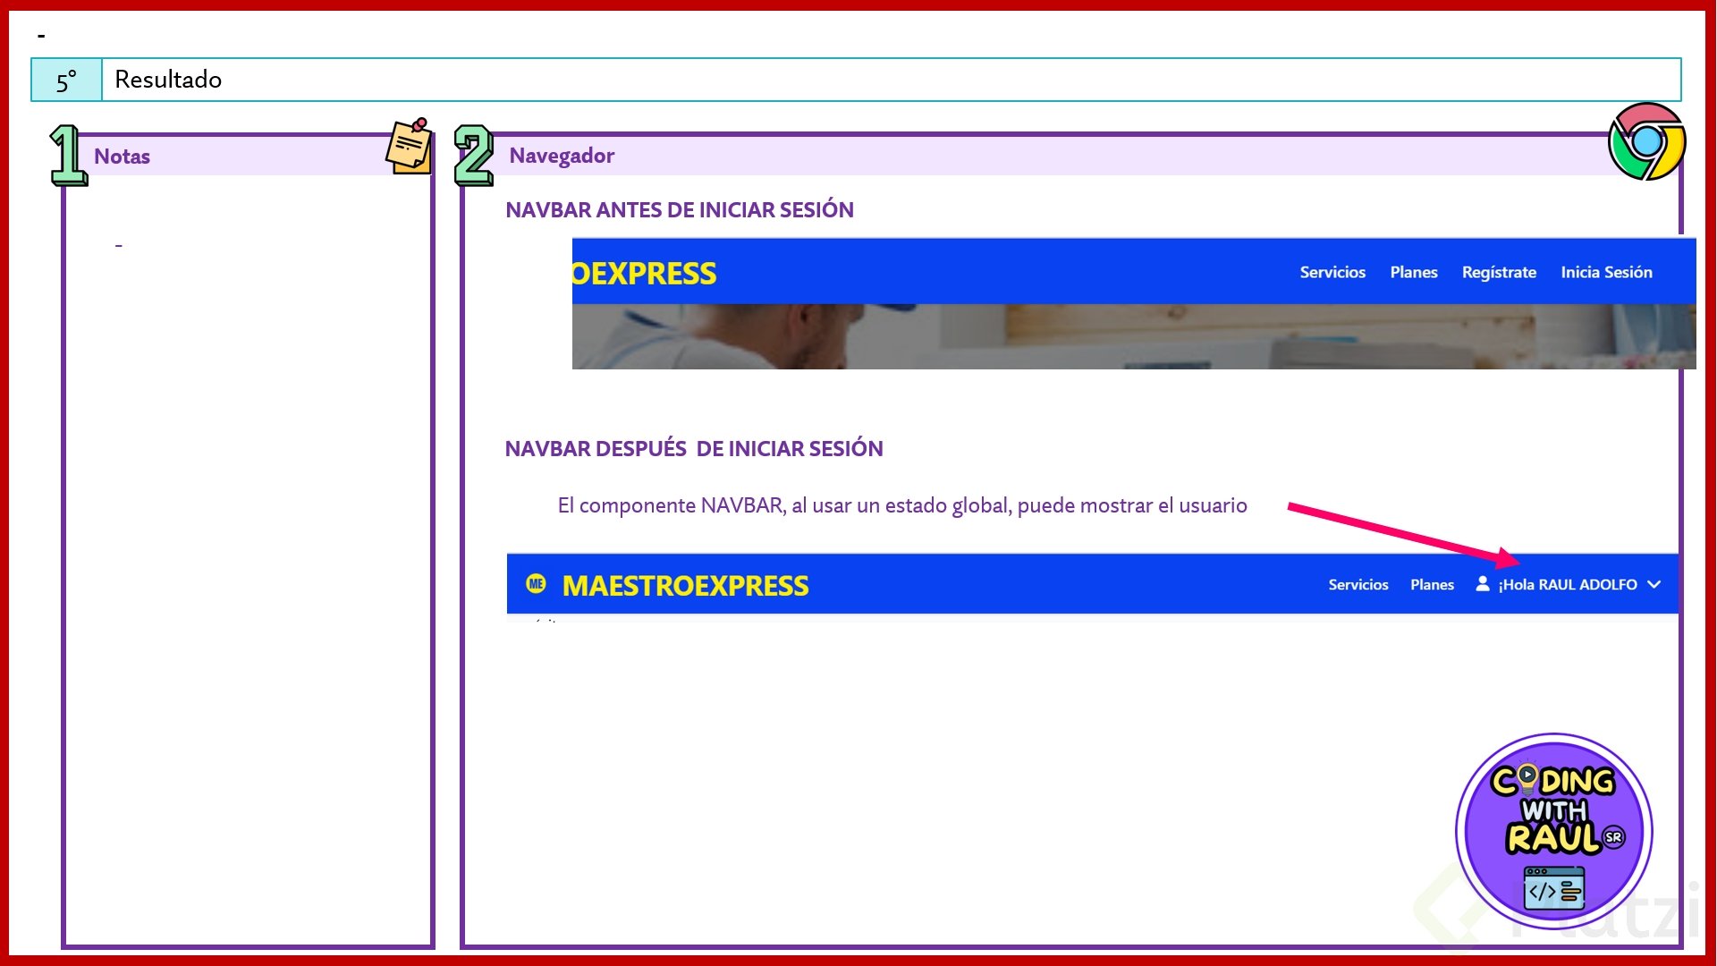Click the Chrome browser logo icon

(x=1646, y=141)
